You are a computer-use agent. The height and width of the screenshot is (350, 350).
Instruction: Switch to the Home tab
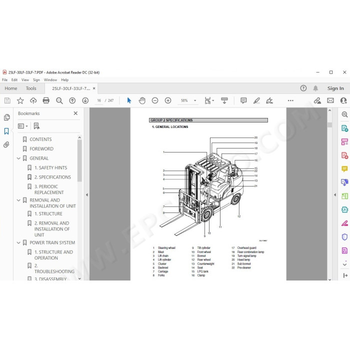(x=11, y=88)
